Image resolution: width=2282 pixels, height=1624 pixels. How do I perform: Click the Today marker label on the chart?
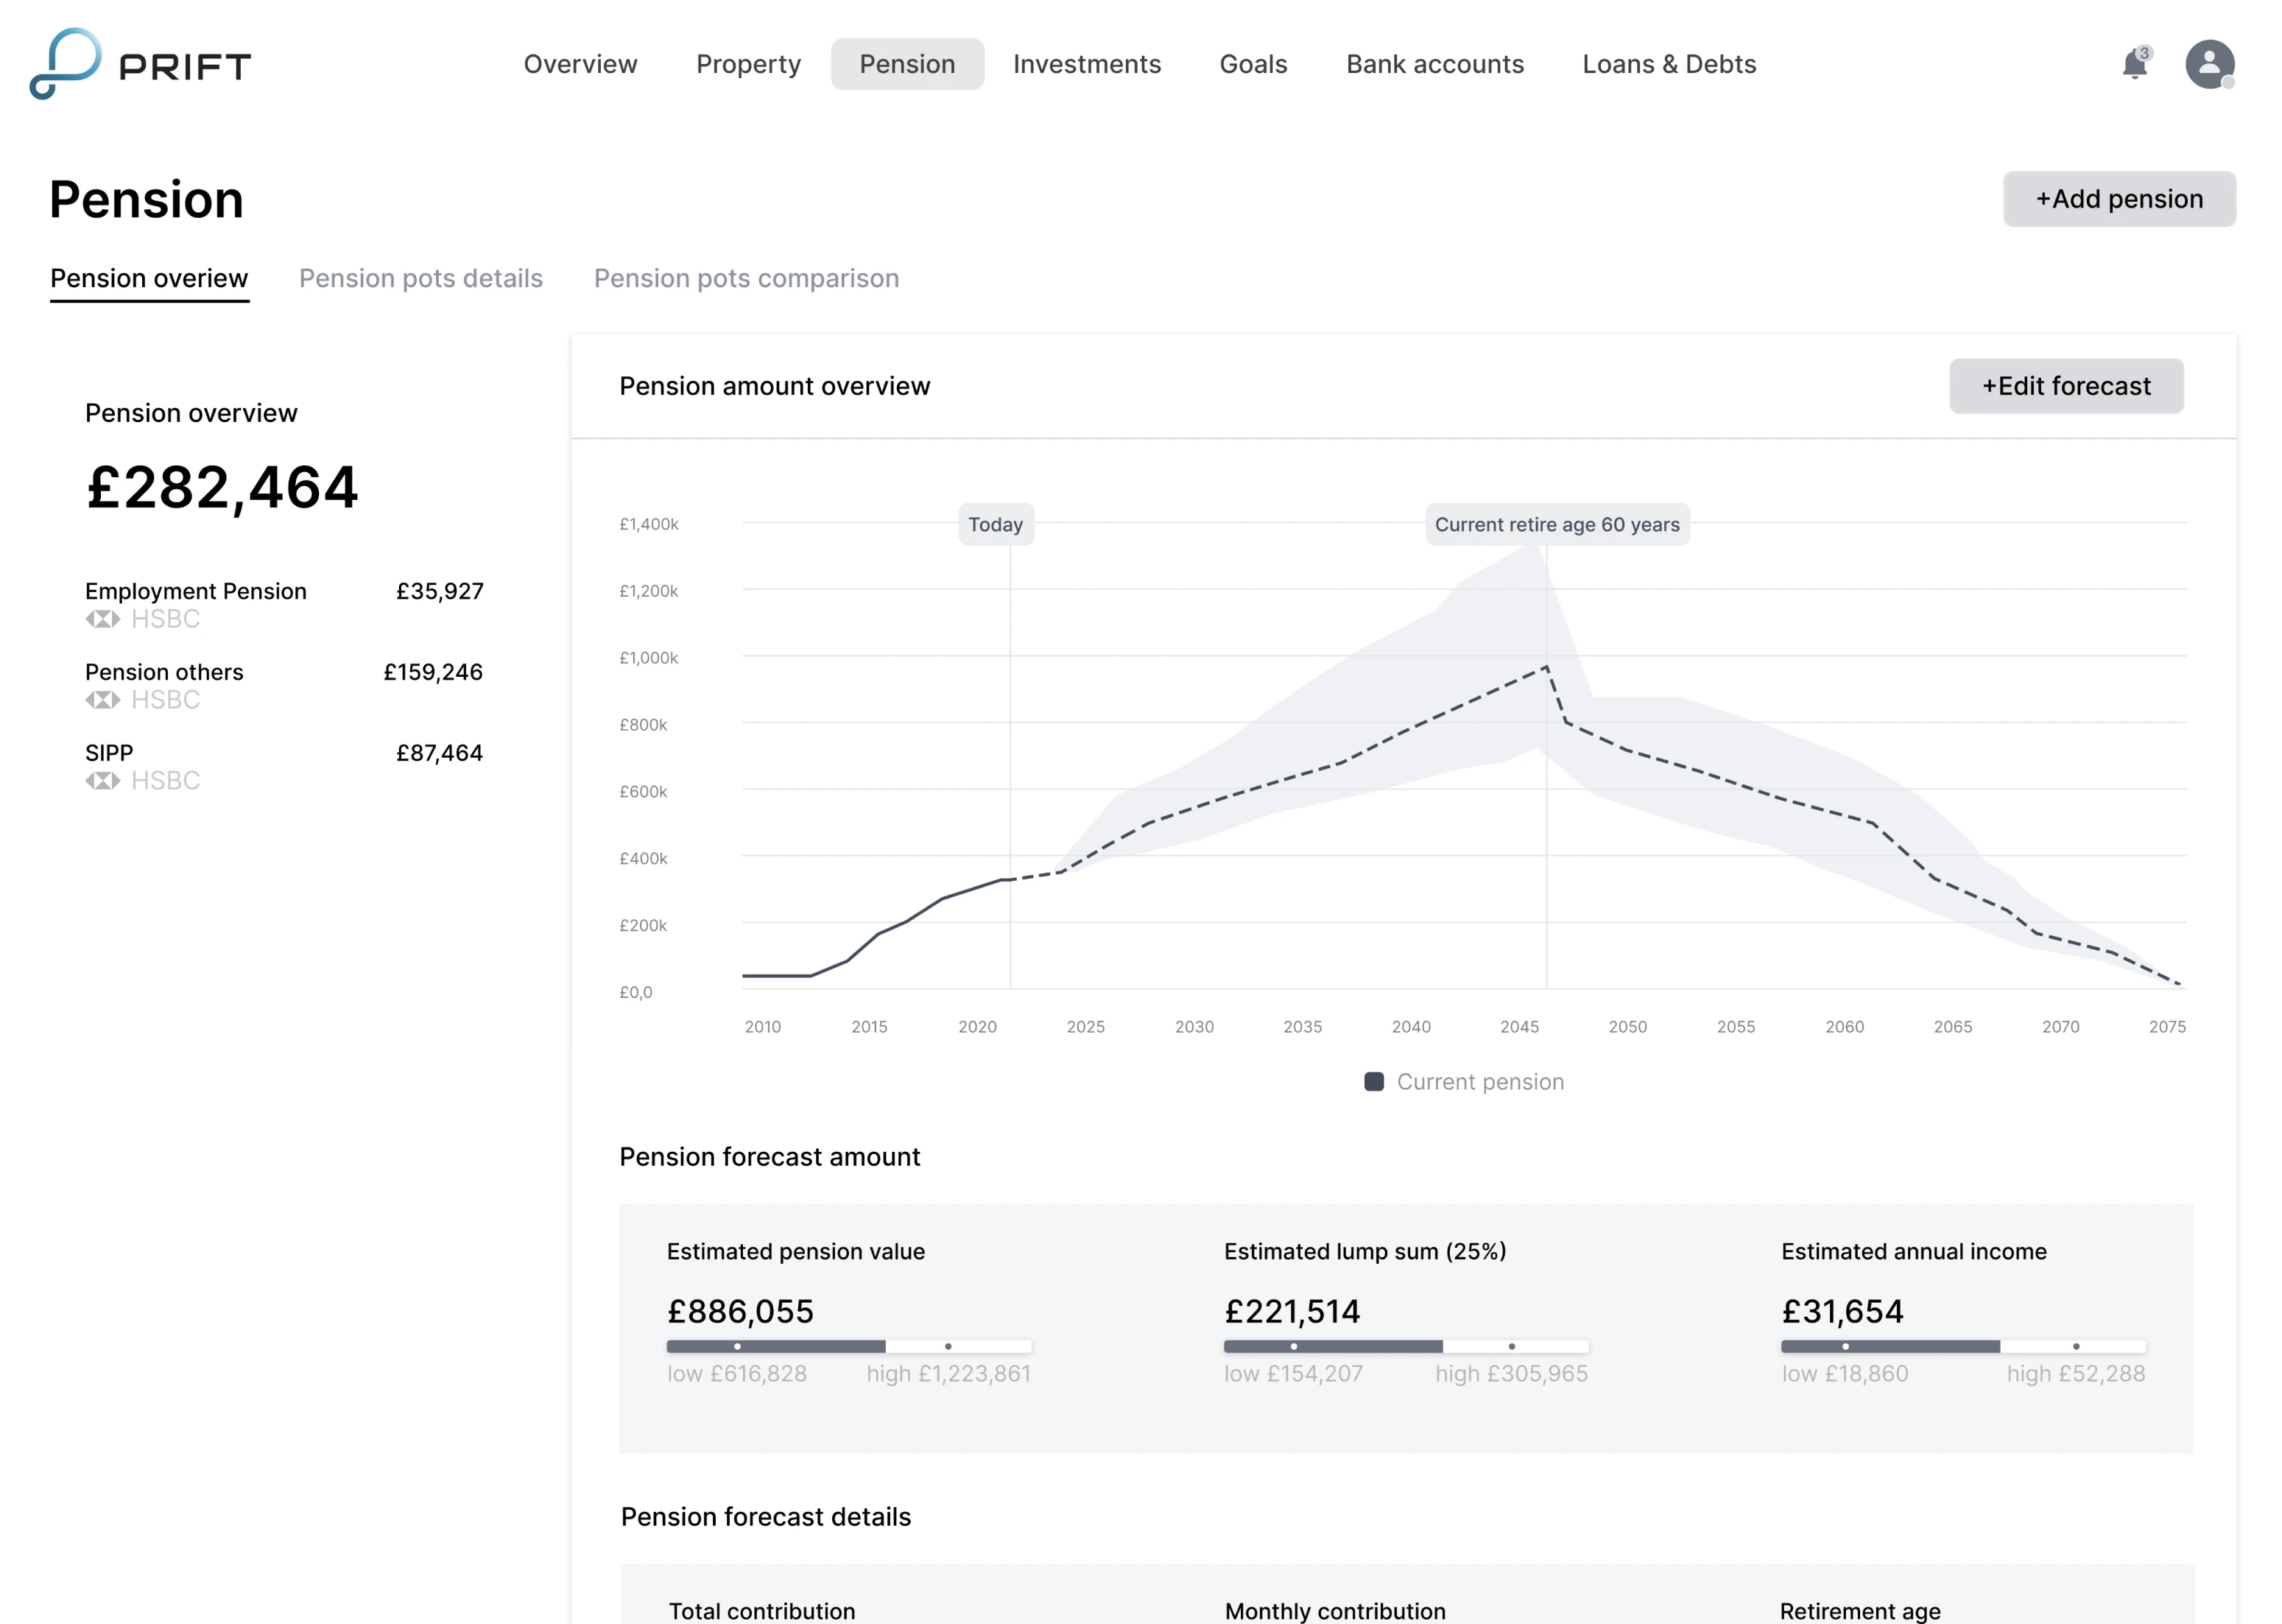pyautogui.click(x=996, y=524)
